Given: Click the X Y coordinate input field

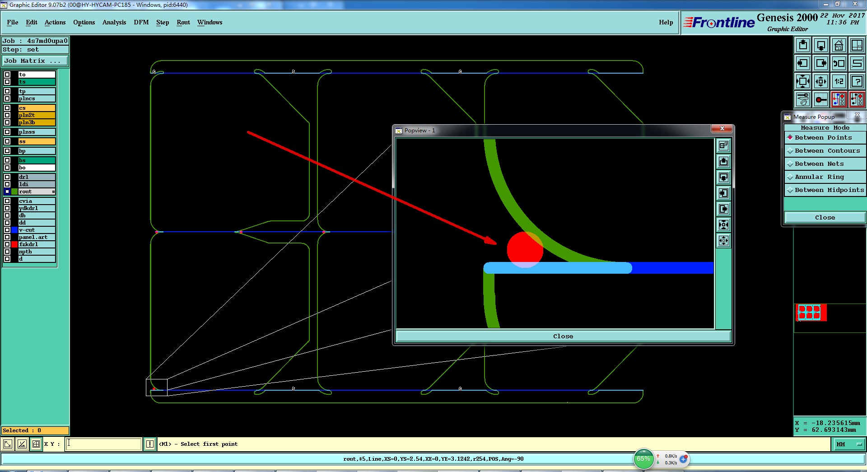Looking at the screenshot, I should coord(103,444).
